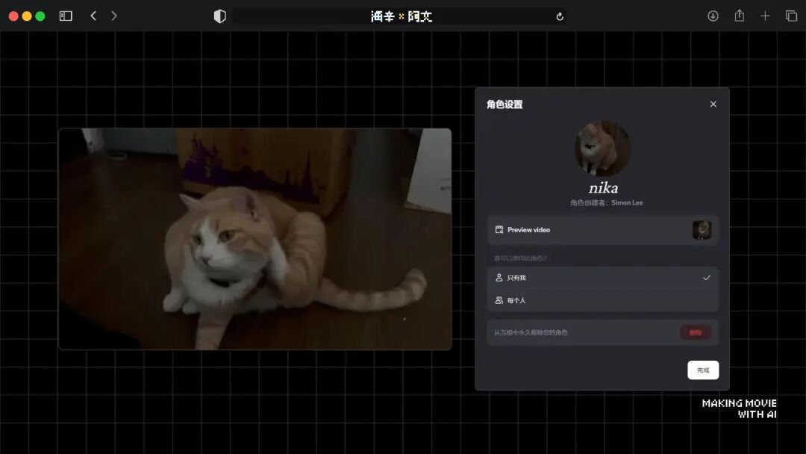The width and height of the screenshot is (806, 454).
Task: Open the Downloads icon in the browser toolbar
Action: (713, 16)
